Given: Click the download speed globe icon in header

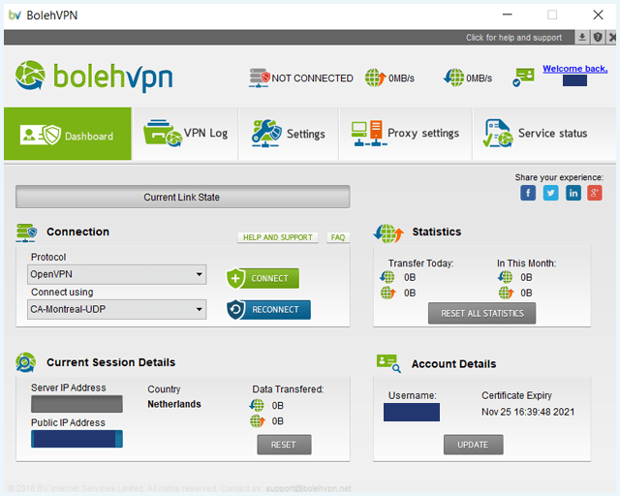Looking at the screenshot, I should coord(453,77).
